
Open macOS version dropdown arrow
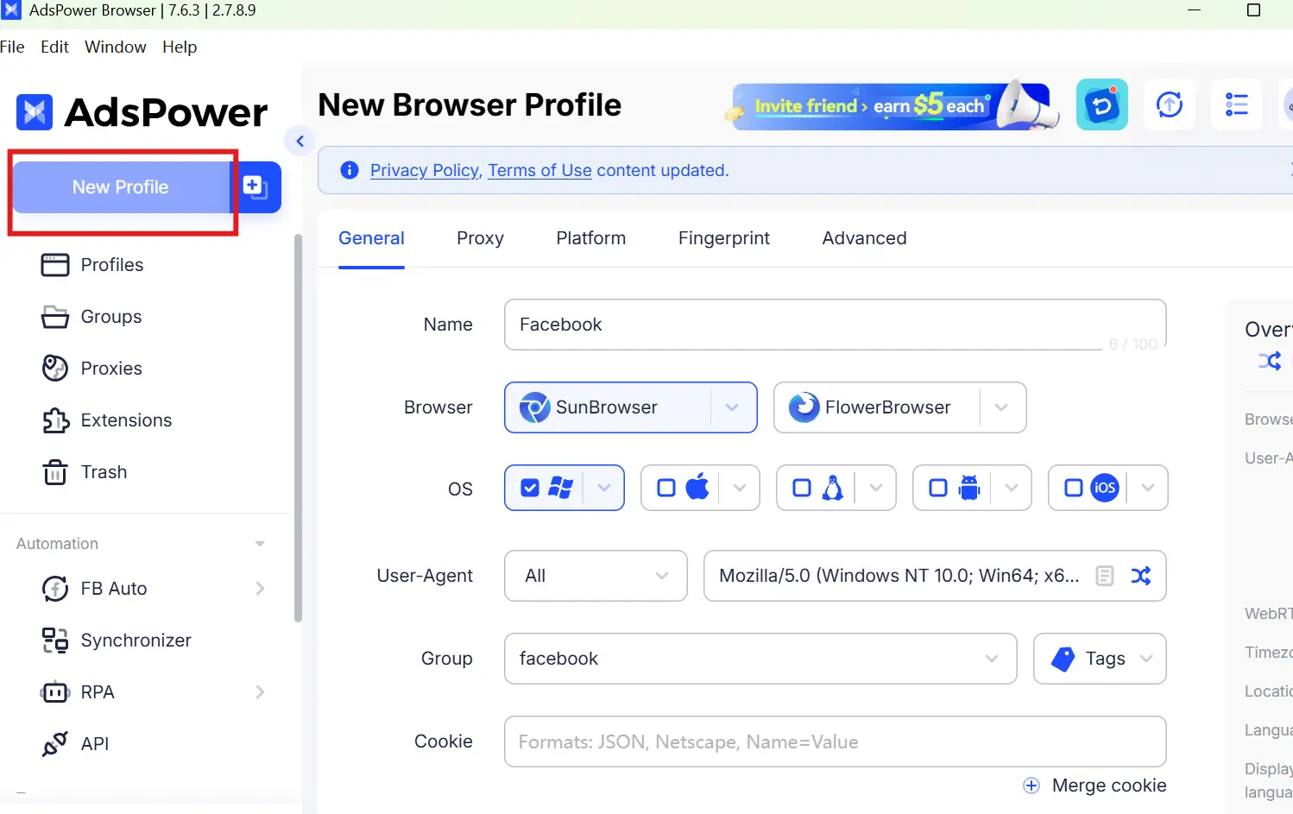[740, 488]
